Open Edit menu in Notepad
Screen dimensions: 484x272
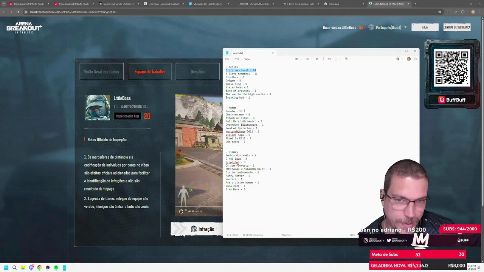coord(237,59)
